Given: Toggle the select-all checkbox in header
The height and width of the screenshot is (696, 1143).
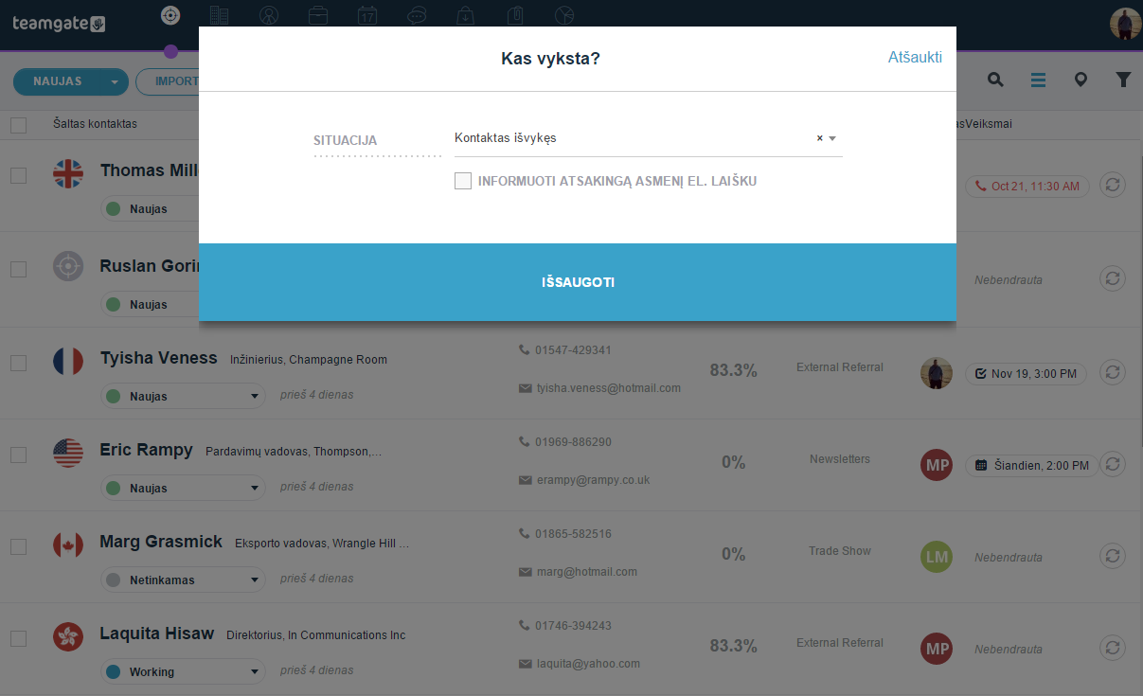Looking at the screenshot, I should [18, 124].
